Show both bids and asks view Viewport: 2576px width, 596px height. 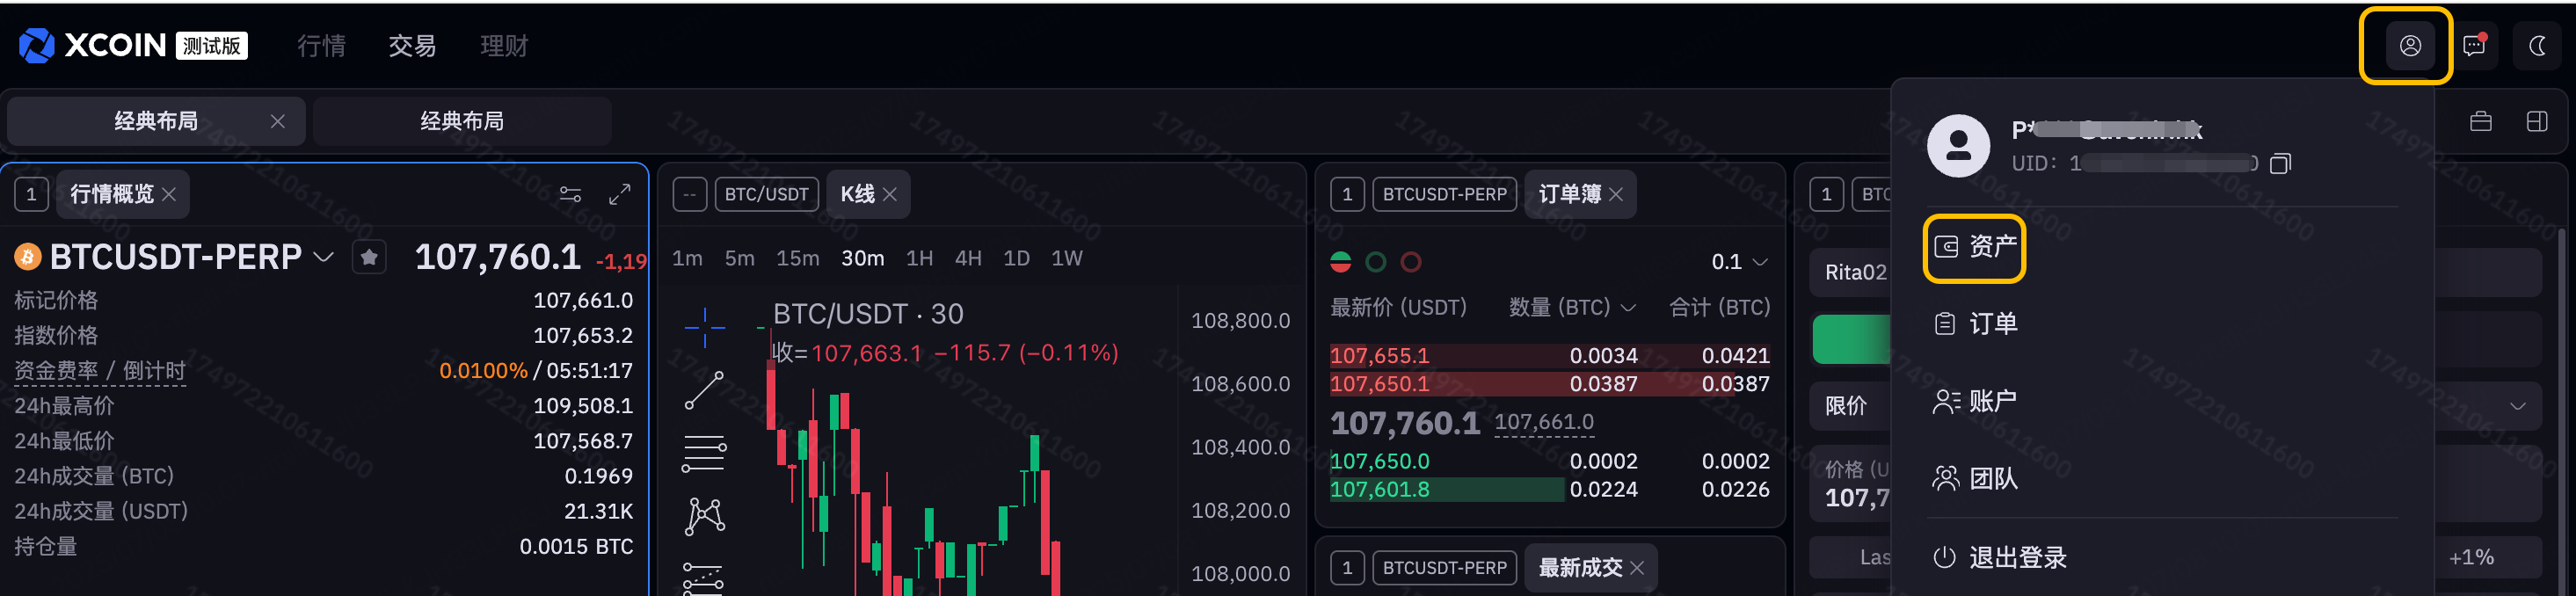coord(1341,262)
